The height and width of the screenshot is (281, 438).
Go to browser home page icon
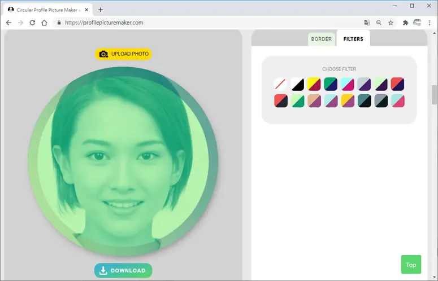(x=44, y=23)
